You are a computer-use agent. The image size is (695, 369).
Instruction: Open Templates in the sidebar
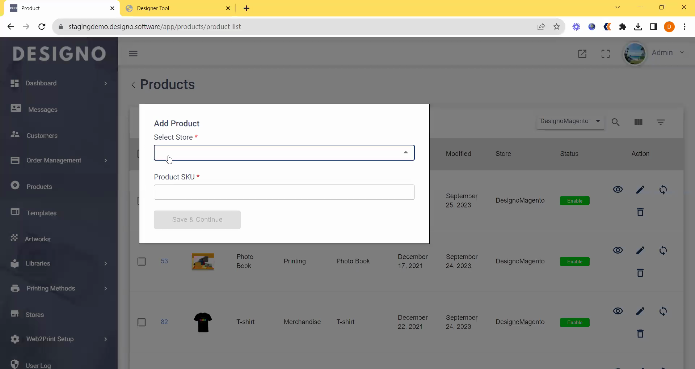click(x=41, y=213)
